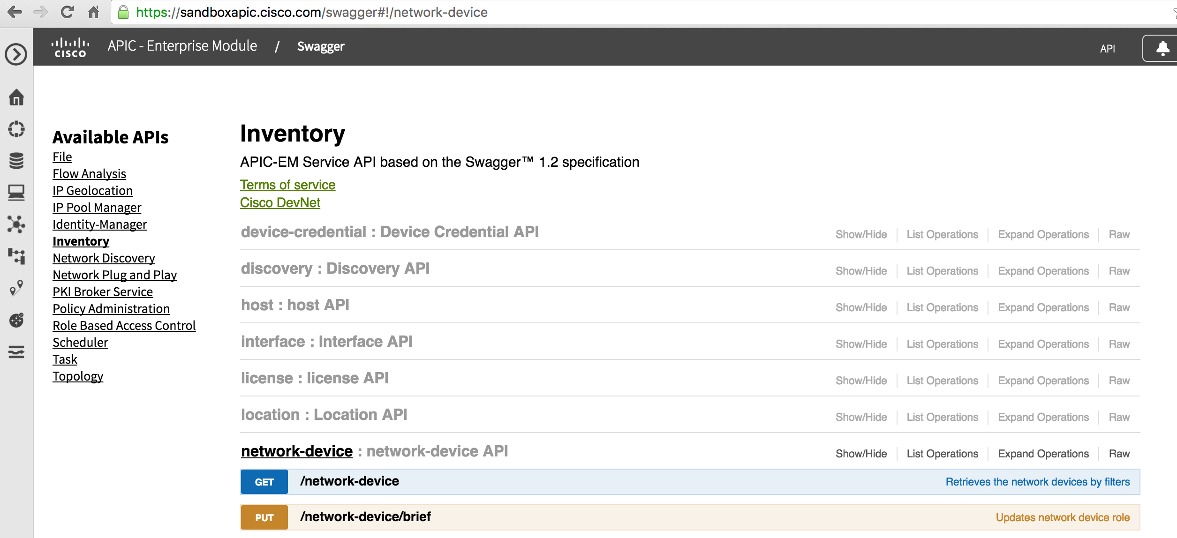Screen dimensions: 1177x538
Task: Collapse the network-device API heading
Action: click(x=297, y=451)
